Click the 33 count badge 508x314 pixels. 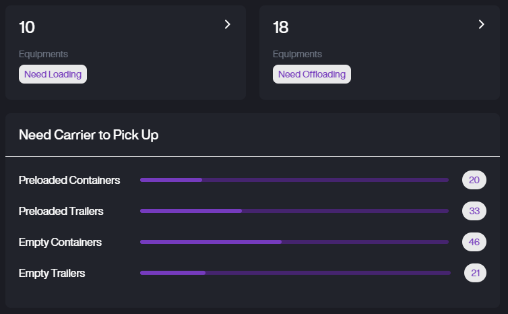click(x=474, y=211)
